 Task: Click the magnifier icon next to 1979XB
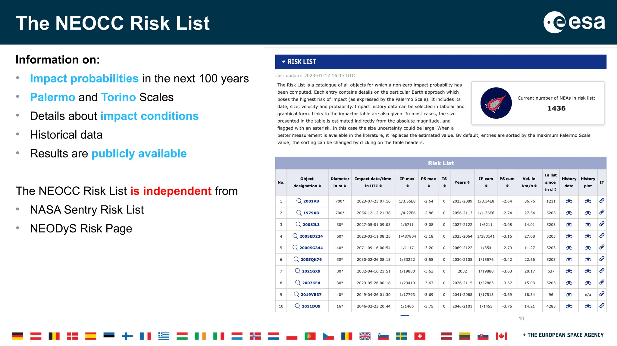299,213
